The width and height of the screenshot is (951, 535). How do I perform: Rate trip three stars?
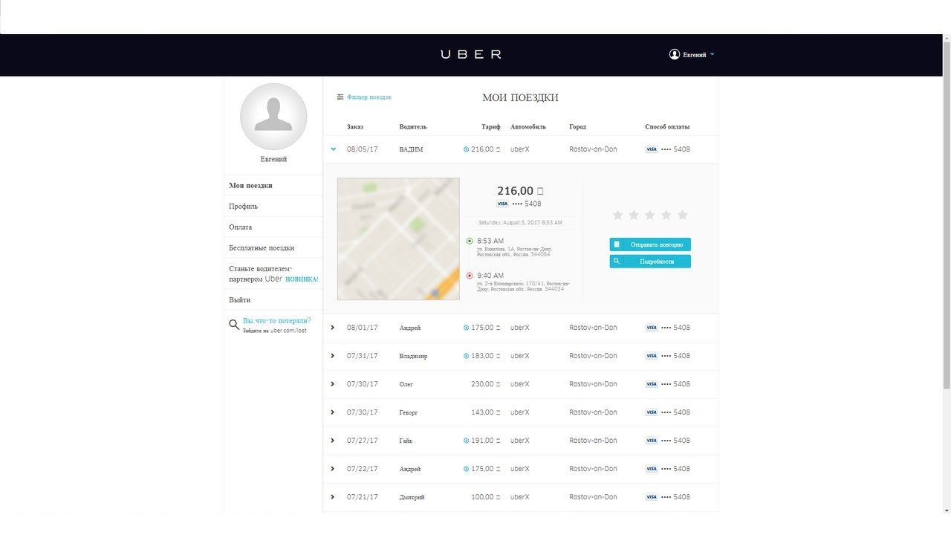coord(650,215)
